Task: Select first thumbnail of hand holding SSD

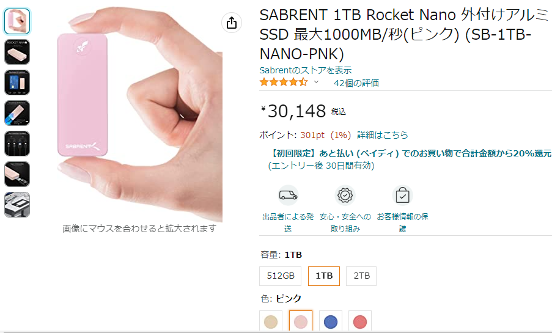Action: point(17,21)
